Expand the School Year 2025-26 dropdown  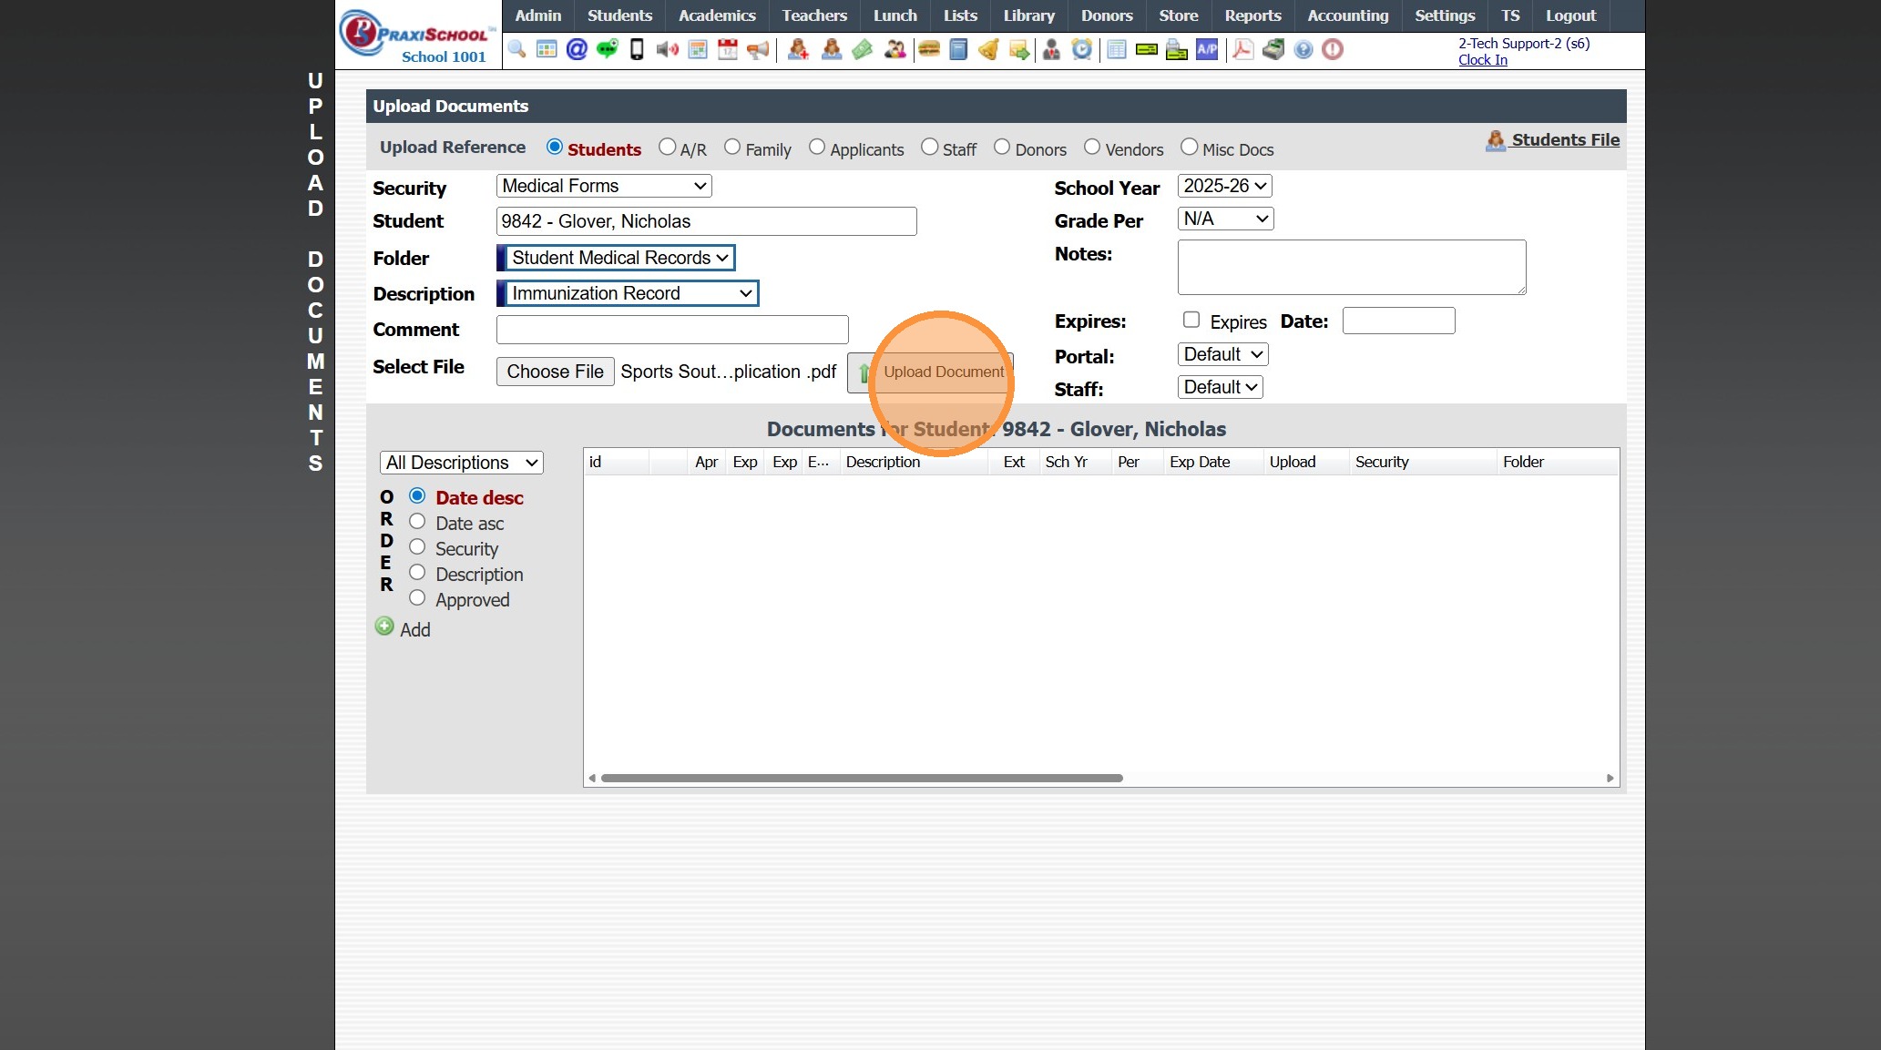[1224, 186]
